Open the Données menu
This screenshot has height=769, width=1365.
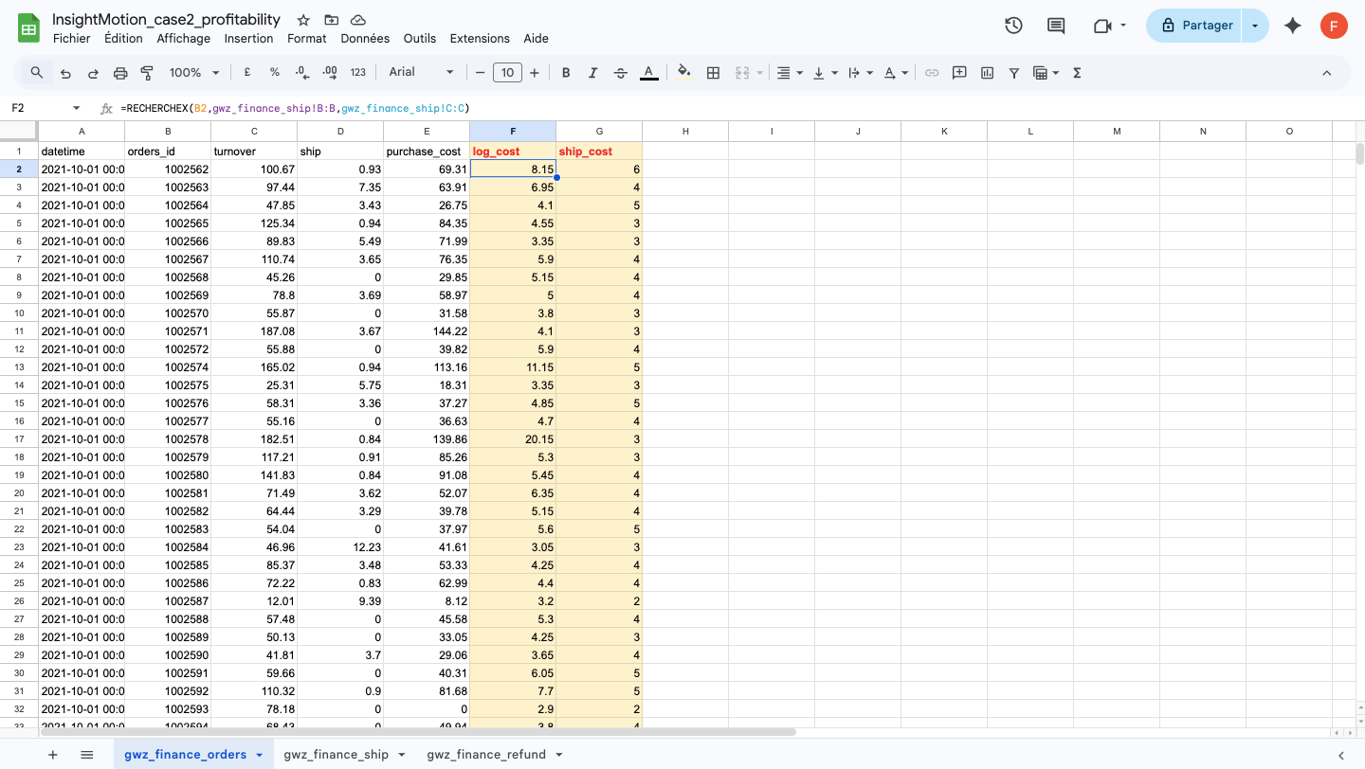pos(365,38)
